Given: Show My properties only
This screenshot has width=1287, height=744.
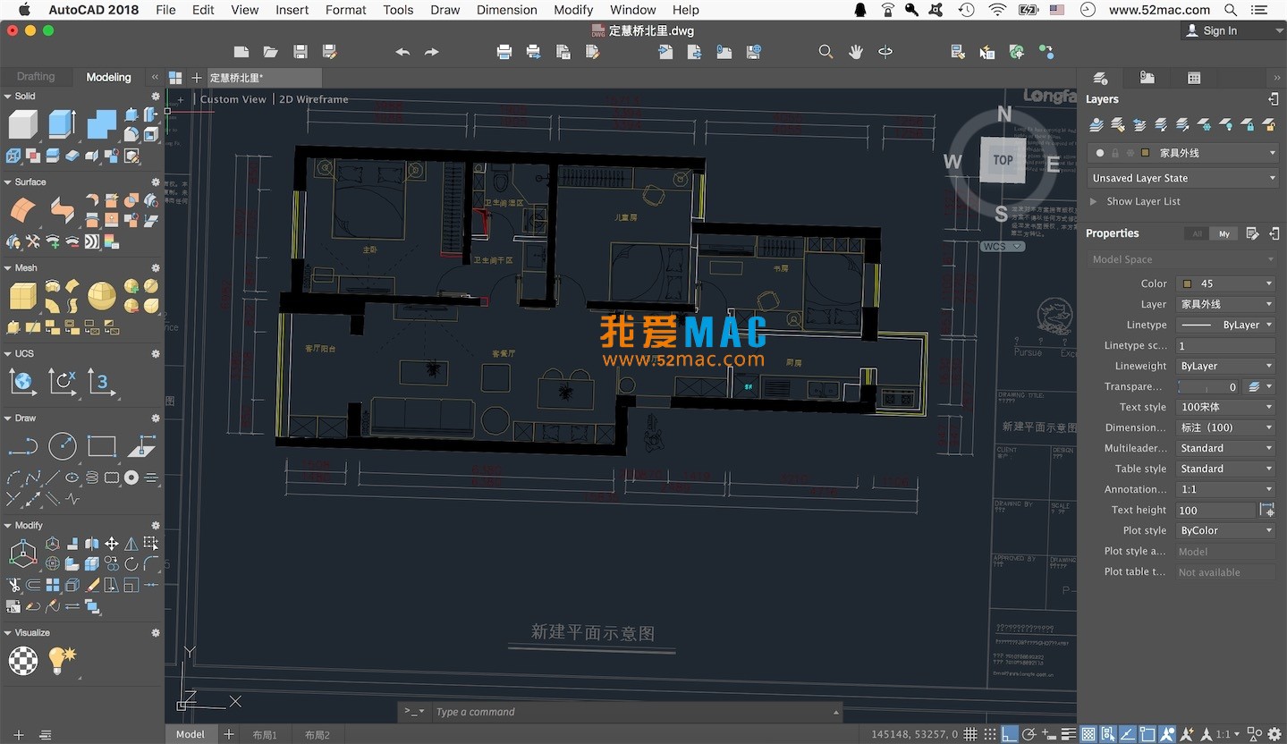Looking at the screenshot, I should [1223, 233].
